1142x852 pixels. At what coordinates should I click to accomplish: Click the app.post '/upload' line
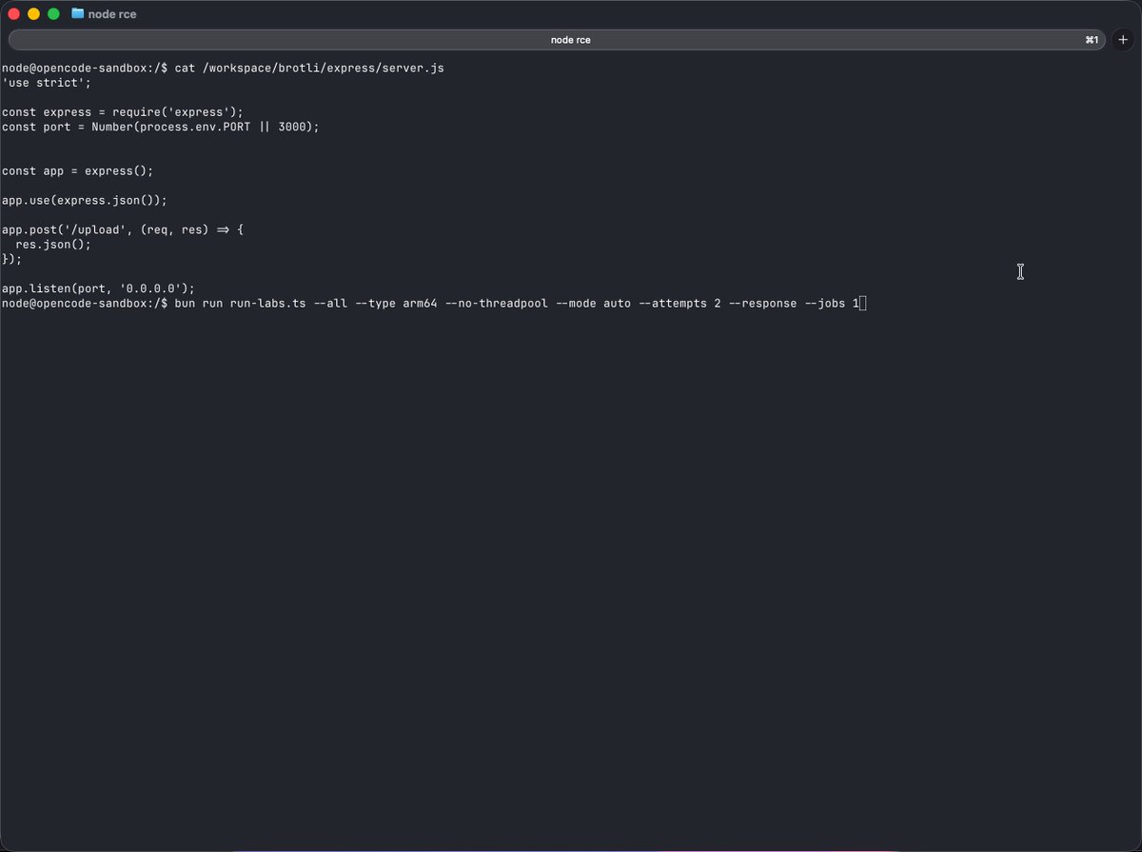123,229
